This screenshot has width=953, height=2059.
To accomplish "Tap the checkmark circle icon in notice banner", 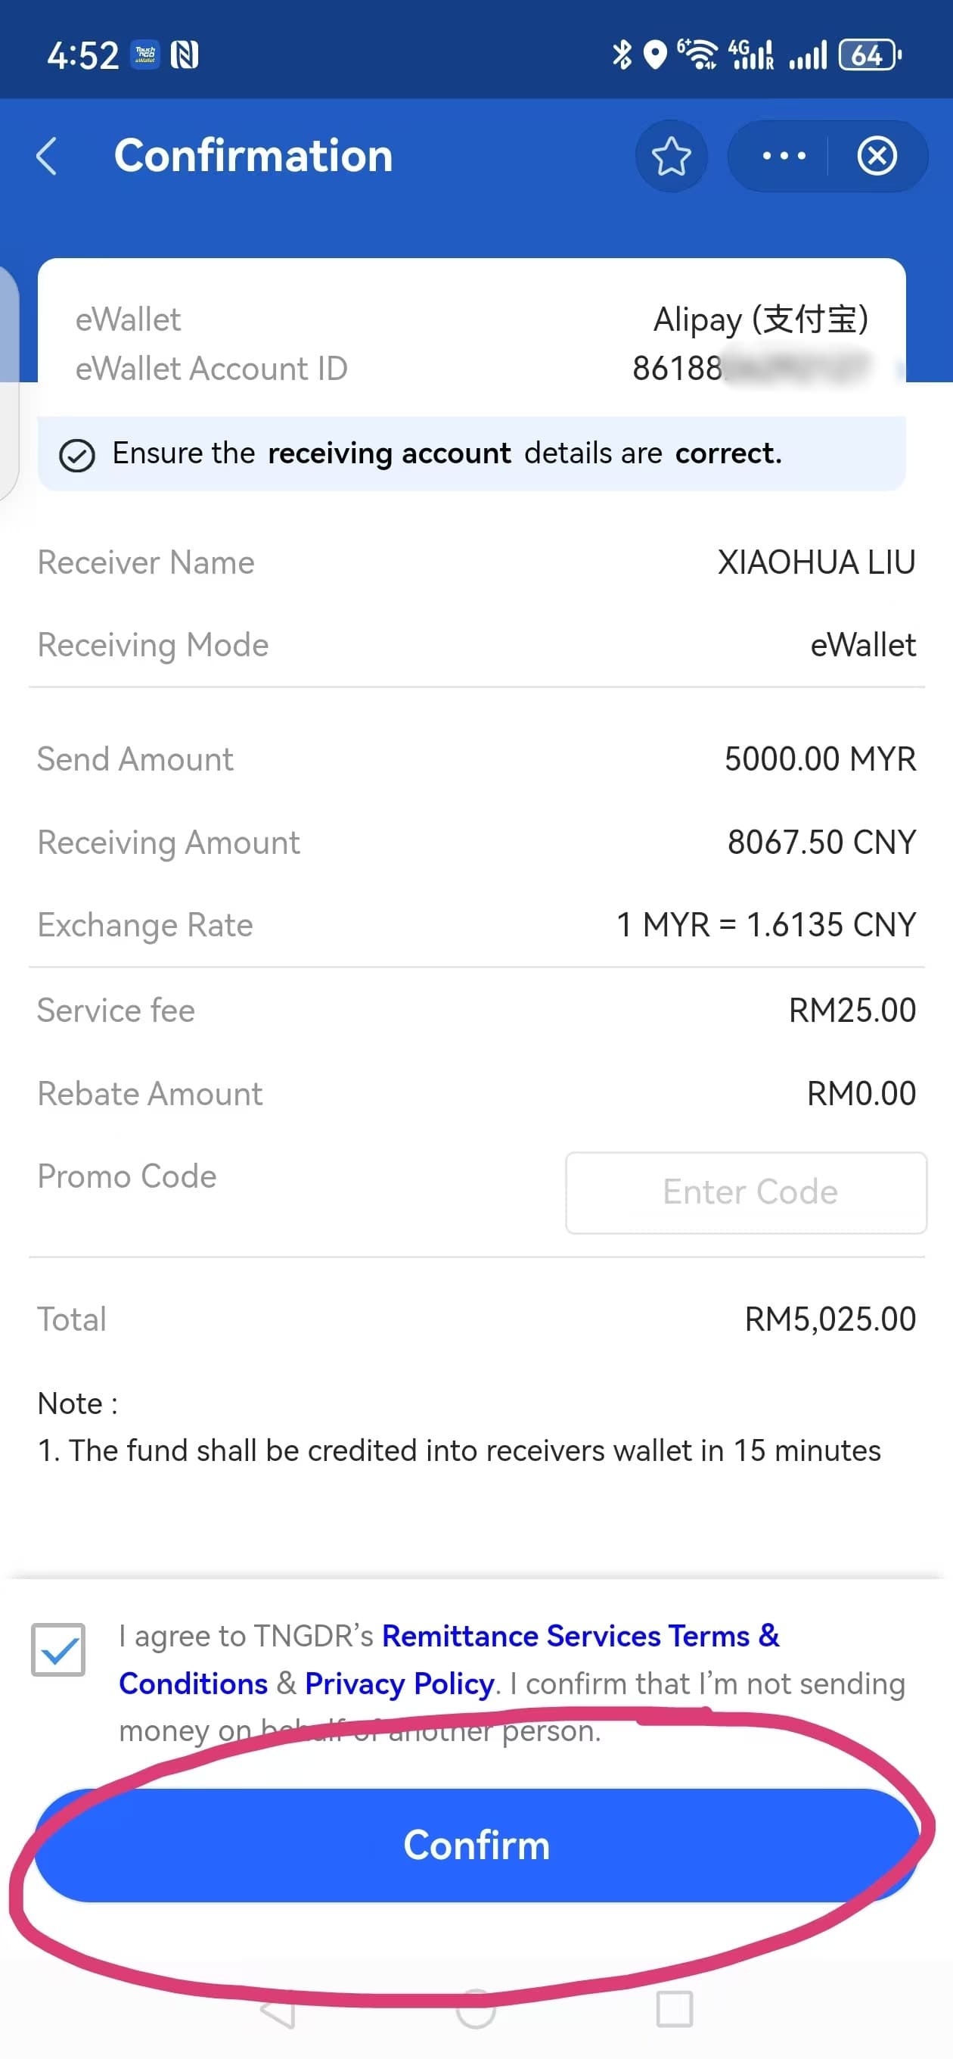I will (x=77, y=456).
